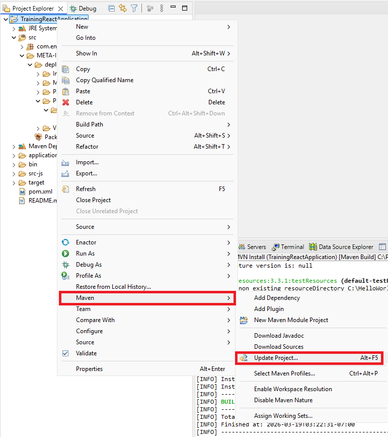The width and height of the screenshot is (388, 437).
Task: Toggle the Validate checkbox
Action: 65,353
